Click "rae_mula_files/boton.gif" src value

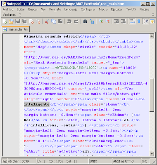[x=110, y=94]
